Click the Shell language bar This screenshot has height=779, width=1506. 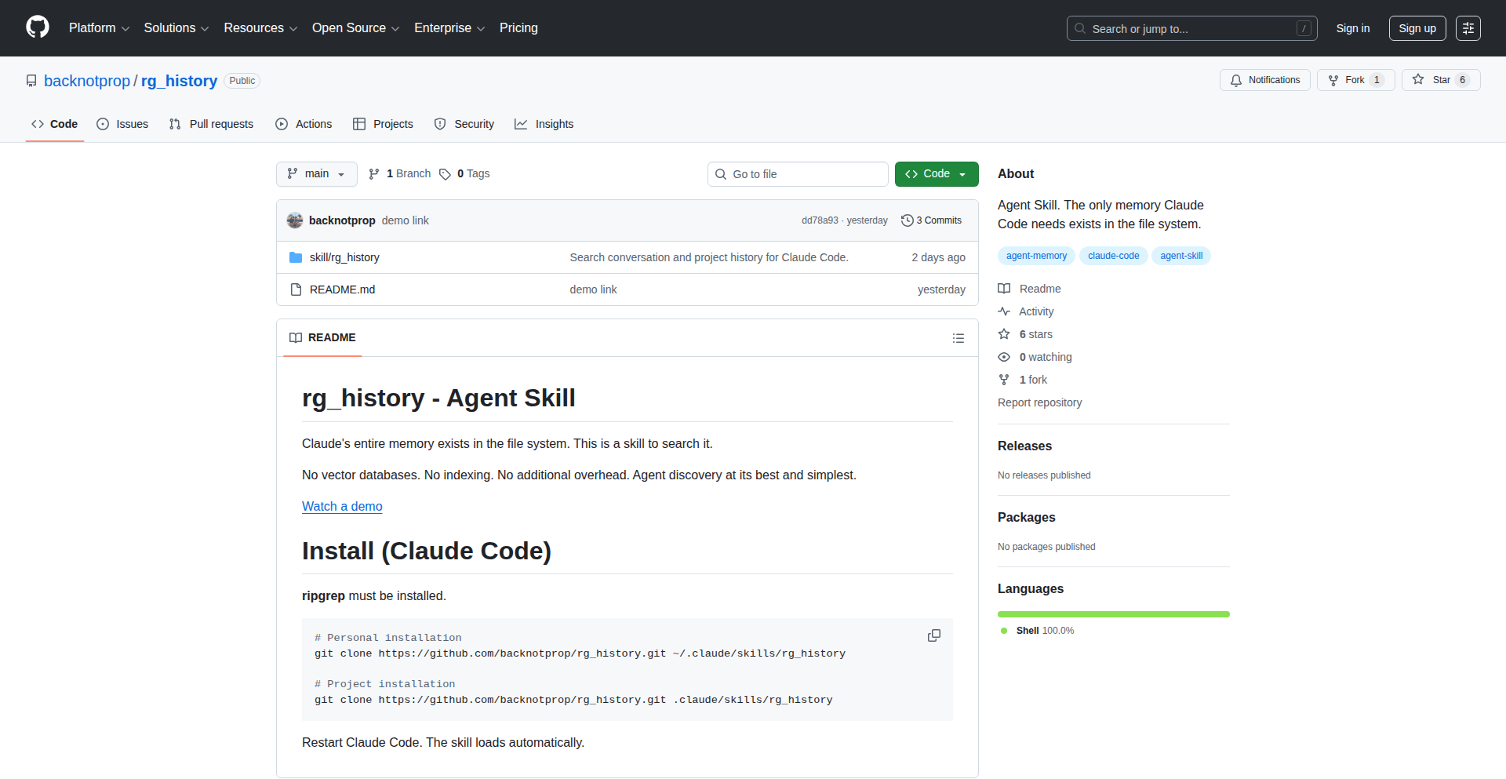coord(1113,614)
